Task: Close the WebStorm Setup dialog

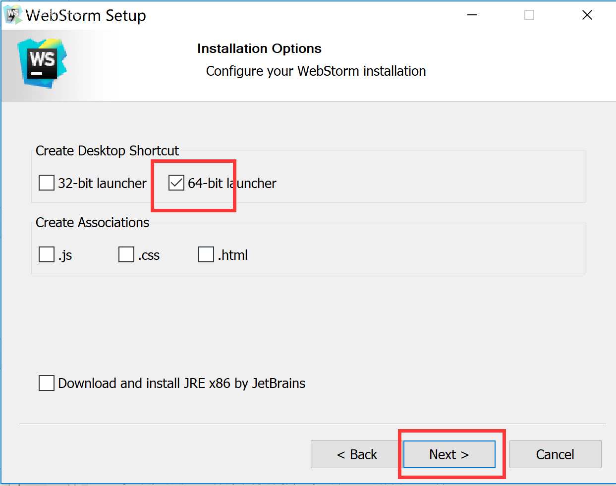Action: coord(587,15)
